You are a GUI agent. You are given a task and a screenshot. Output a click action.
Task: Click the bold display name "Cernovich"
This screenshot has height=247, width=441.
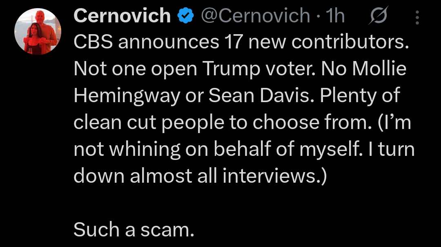pyautogui.click(x=122, y=16)
